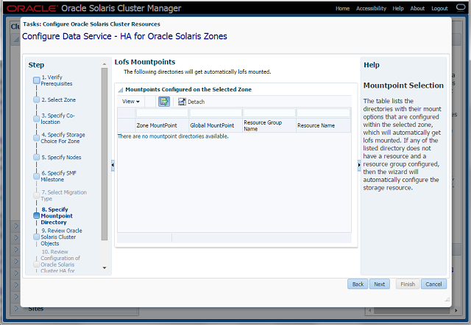The height and width of the screenshot is (325, 471).
Task: Open the View dropdown menu
Action: 131,102
